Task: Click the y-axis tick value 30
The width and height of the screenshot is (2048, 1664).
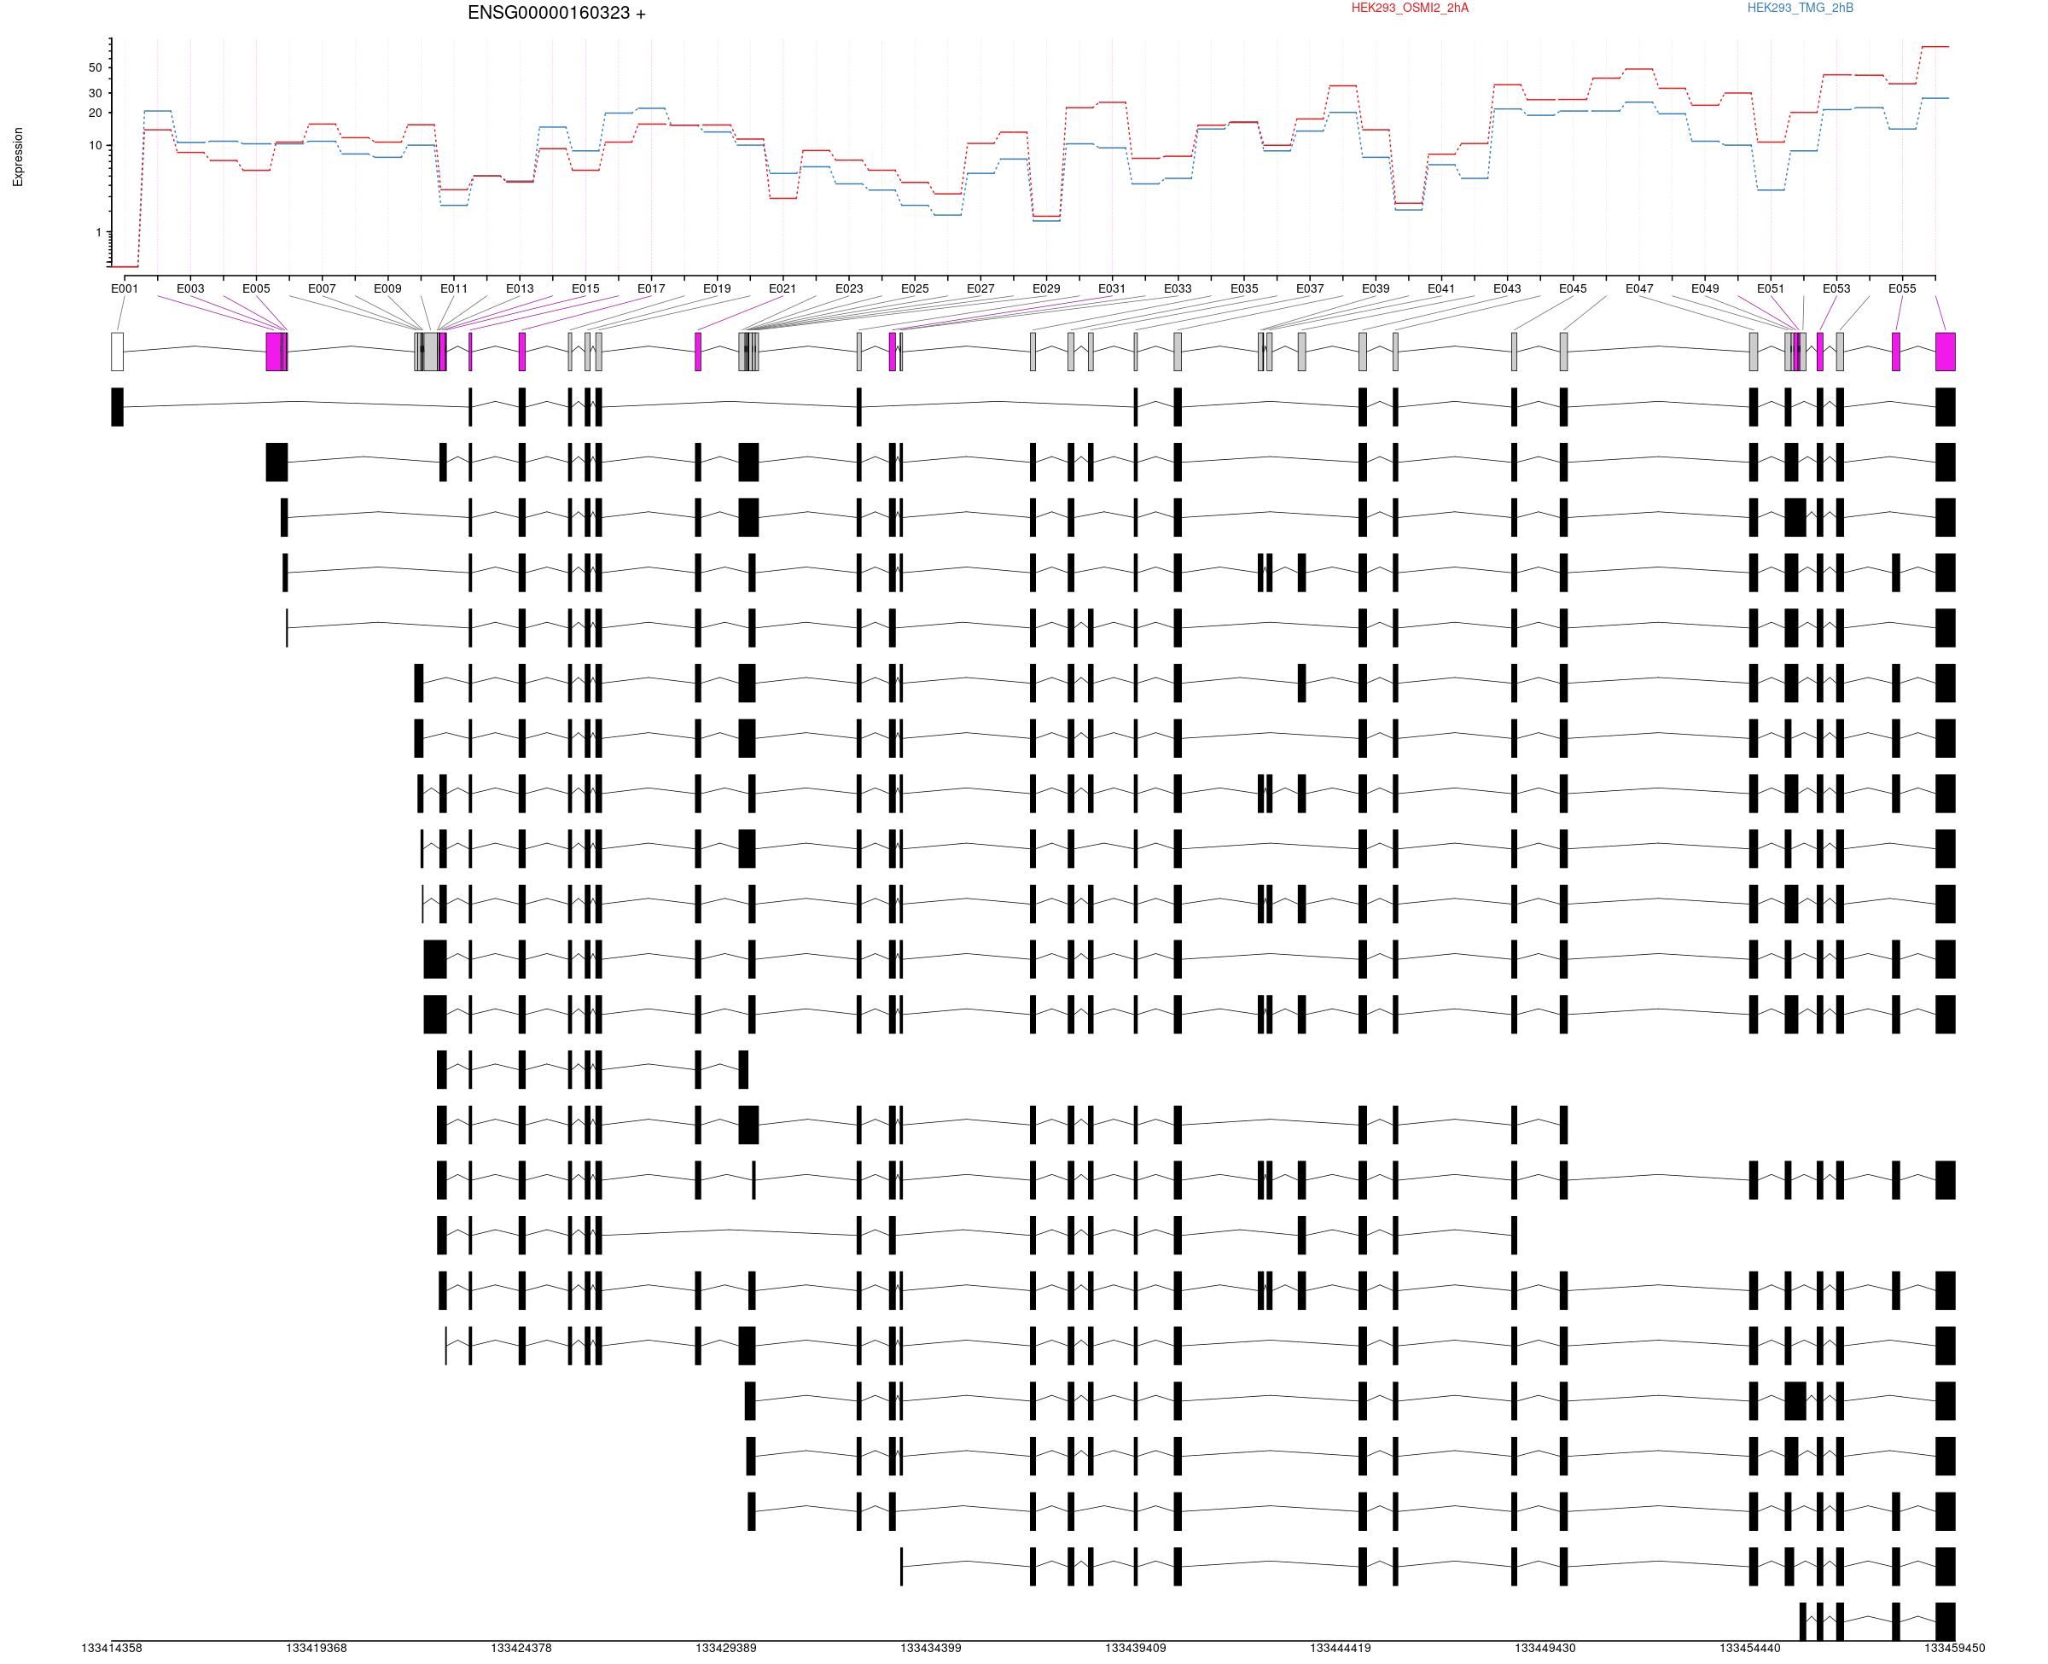Action: point(95,94)
